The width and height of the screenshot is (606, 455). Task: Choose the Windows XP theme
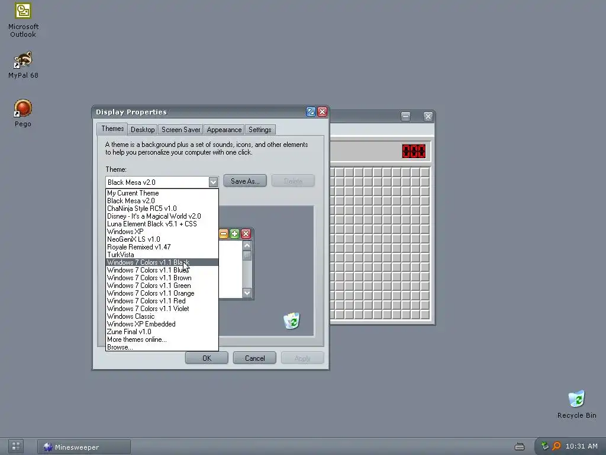[162, 232]
